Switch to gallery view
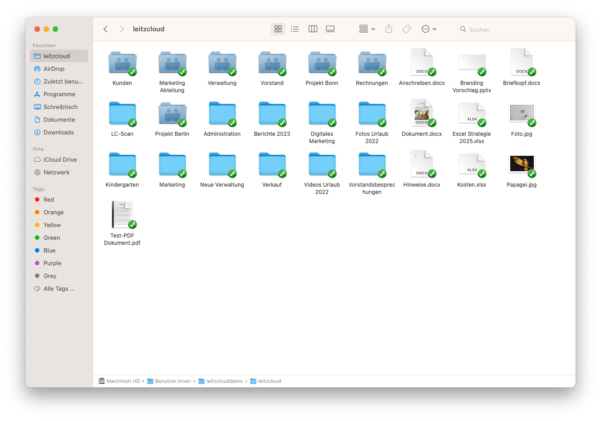The image size is (601, 421). pos(330,29)
